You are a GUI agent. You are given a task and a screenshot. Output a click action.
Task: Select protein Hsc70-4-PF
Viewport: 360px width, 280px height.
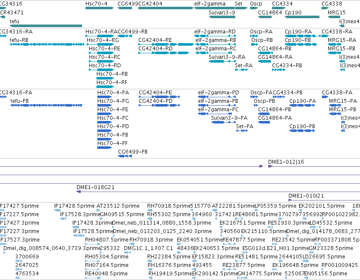coord(104,148)
